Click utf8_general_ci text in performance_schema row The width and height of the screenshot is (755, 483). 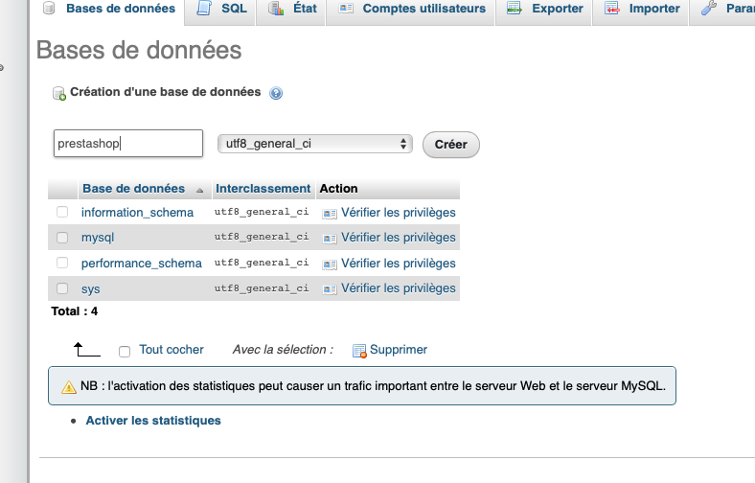coord(262,263)
